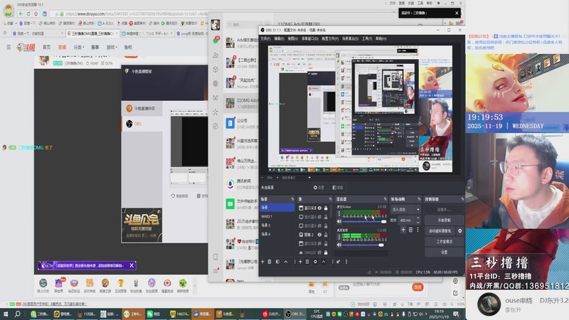Screen dimensions: 569x320
Task: Open Windows taskbar search
Action: [x=17, y=314]
